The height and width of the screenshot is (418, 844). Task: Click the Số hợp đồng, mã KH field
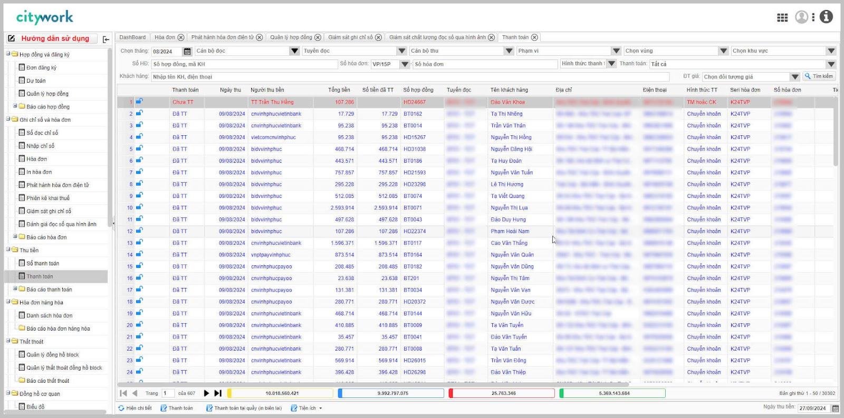click(x=245, y=64)
